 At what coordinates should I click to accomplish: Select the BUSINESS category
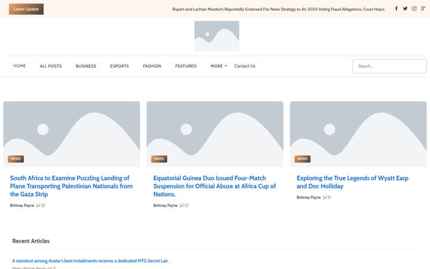point(86,66)
